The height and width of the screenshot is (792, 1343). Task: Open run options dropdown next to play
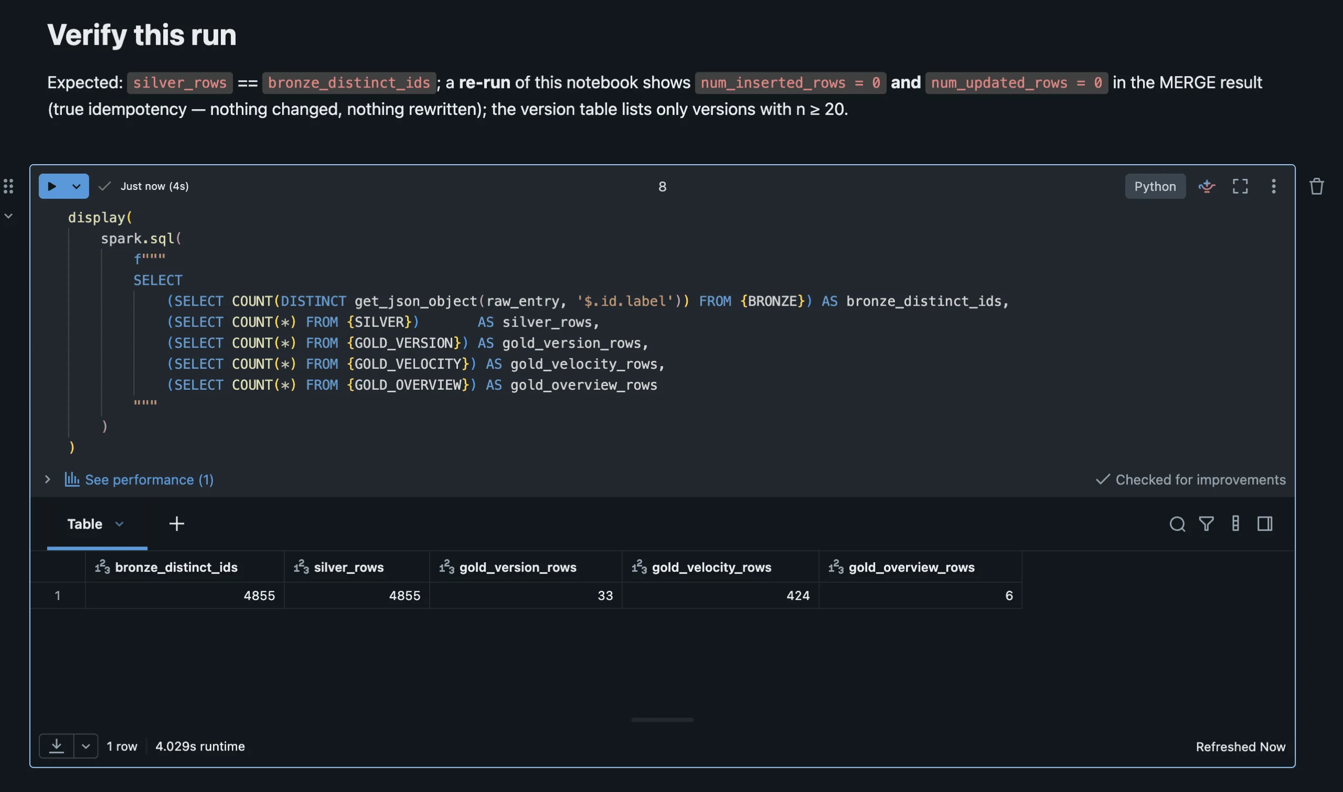coord(77,186)
